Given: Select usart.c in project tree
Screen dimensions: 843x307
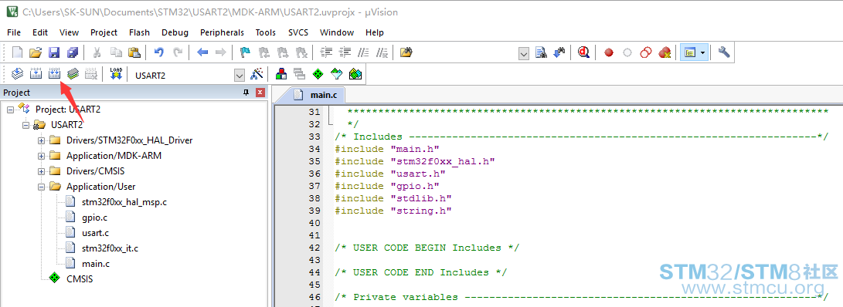Looking at the screenshot, I should click(95, 233).
